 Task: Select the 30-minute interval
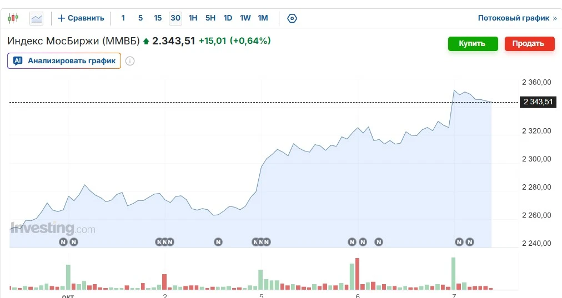[175, 18]
